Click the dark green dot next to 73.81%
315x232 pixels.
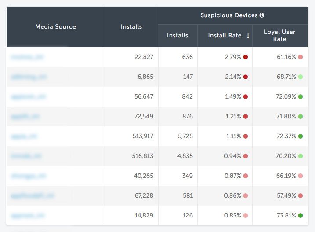click(x=301, y=215)
